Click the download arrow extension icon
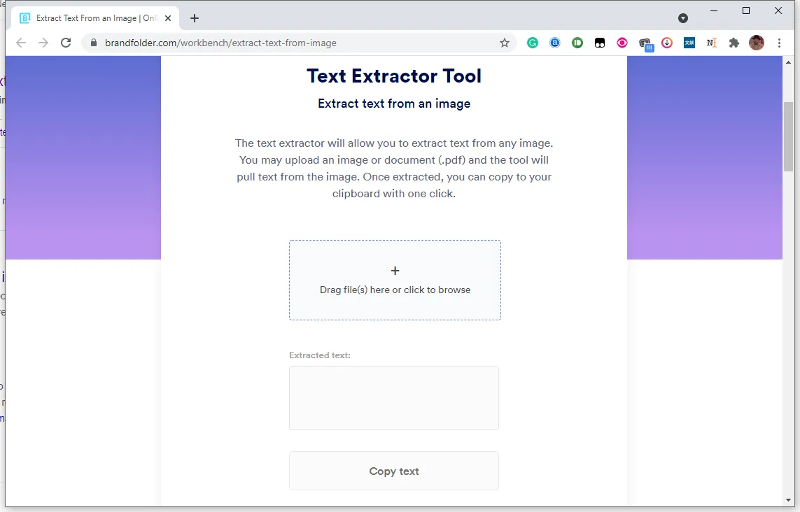 click(667, 43)
